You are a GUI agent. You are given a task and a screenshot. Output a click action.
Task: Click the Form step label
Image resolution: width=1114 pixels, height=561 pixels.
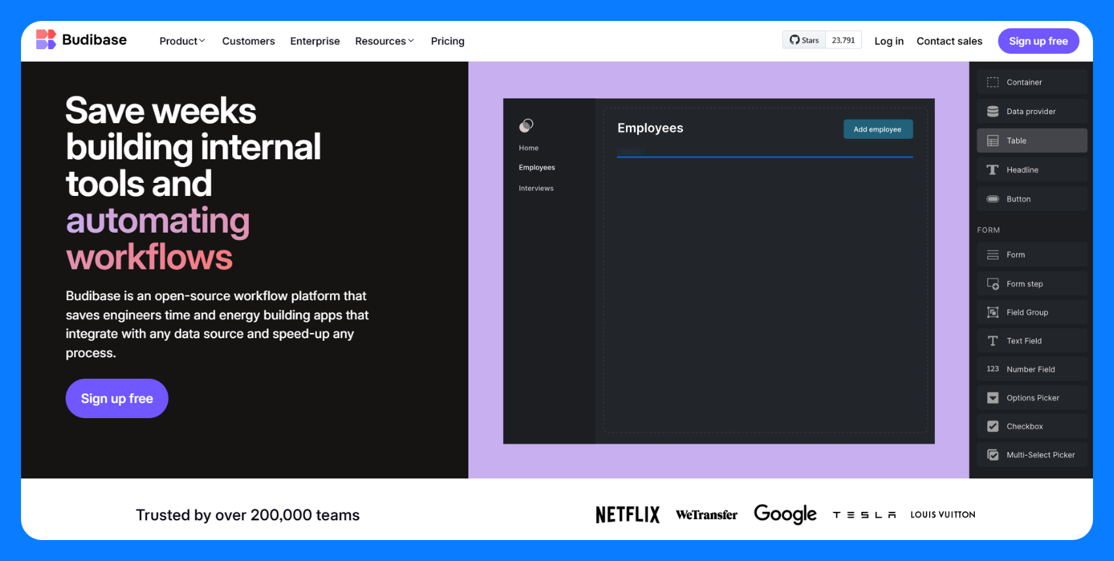tap(1025, 284)
